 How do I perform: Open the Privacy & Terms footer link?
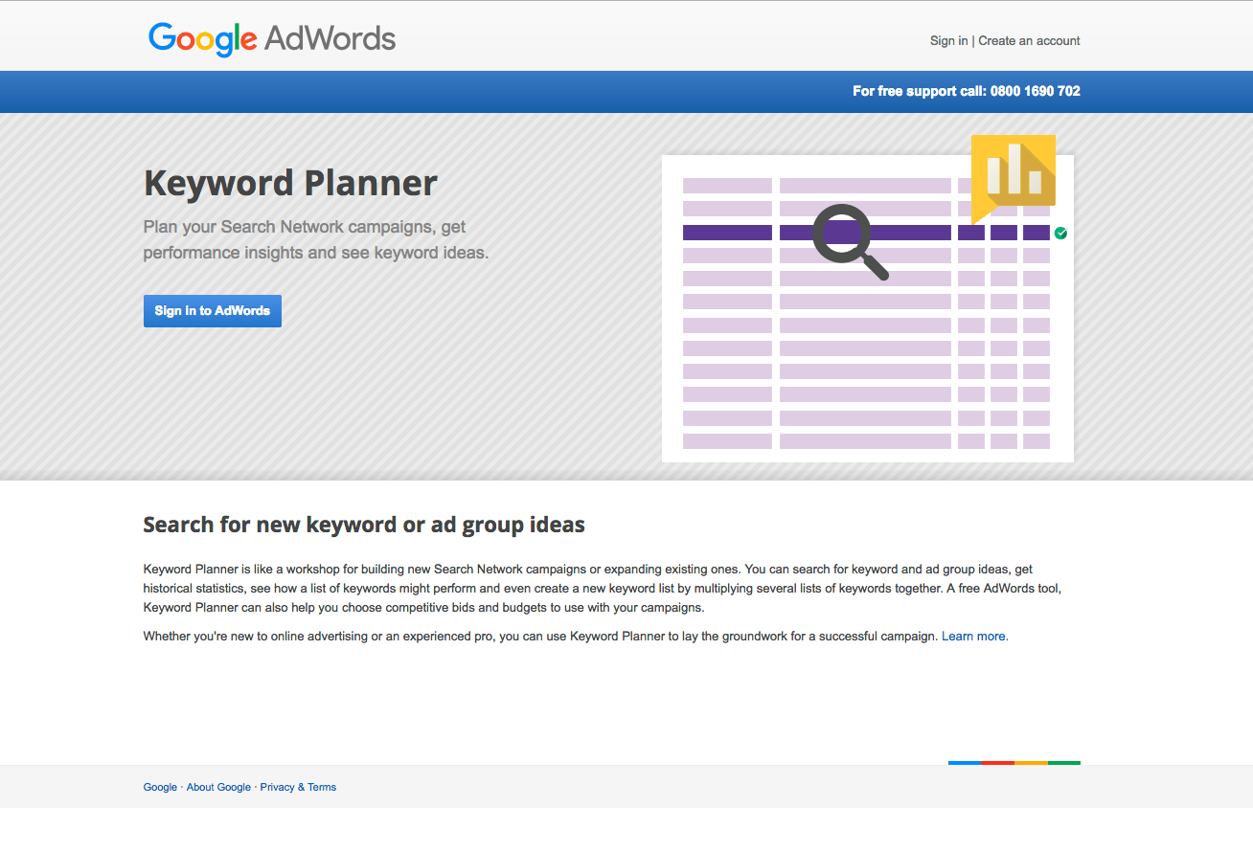point(298,787)
